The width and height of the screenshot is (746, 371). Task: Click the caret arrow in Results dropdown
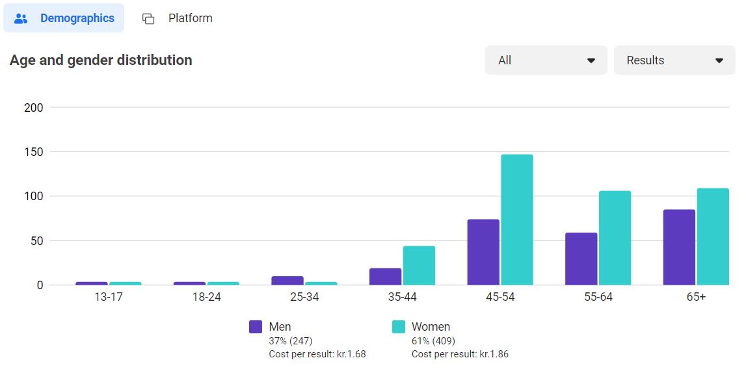click(x=719, y=60)
